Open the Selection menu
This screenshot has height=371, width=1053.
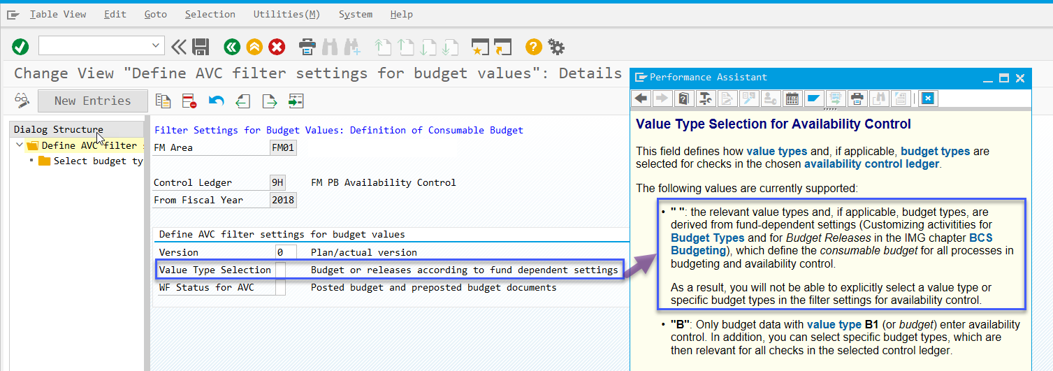point(210,14)
